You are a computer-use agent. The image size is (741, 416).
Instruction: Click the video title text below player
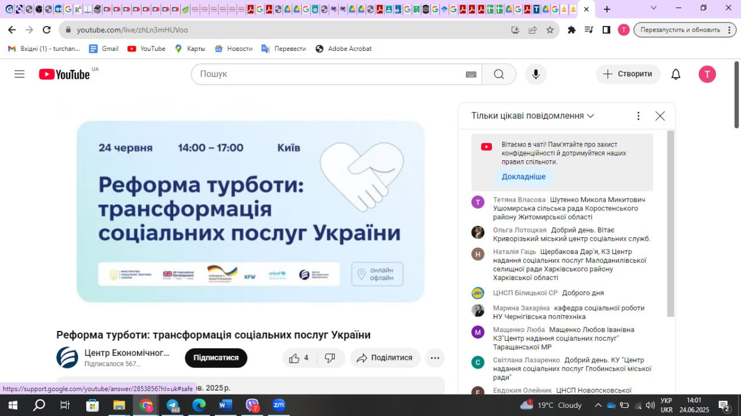214,334
